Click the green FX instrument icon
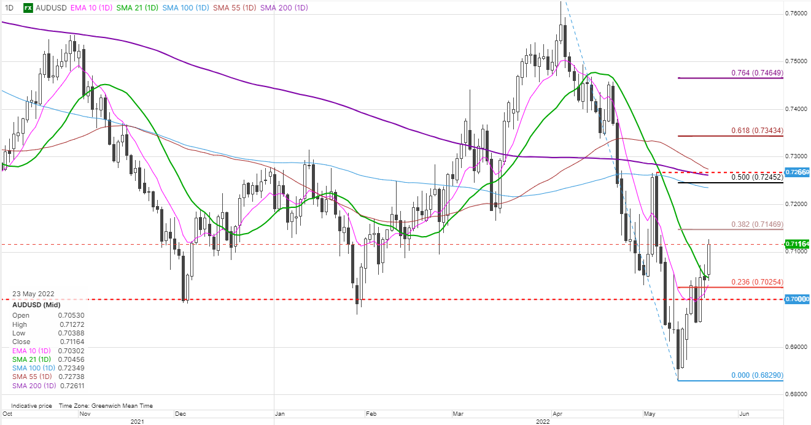The width and height of the screenshot is (811, 425). [x=28, y=8]
